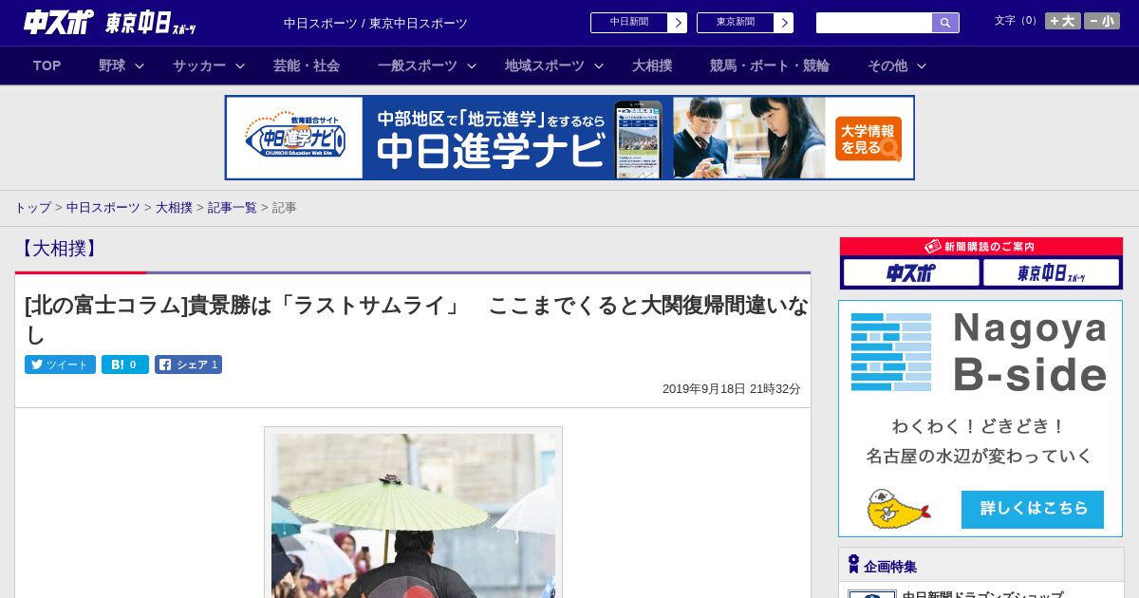
Task: Focus the site search input field
Action: [x=874, y=23]
